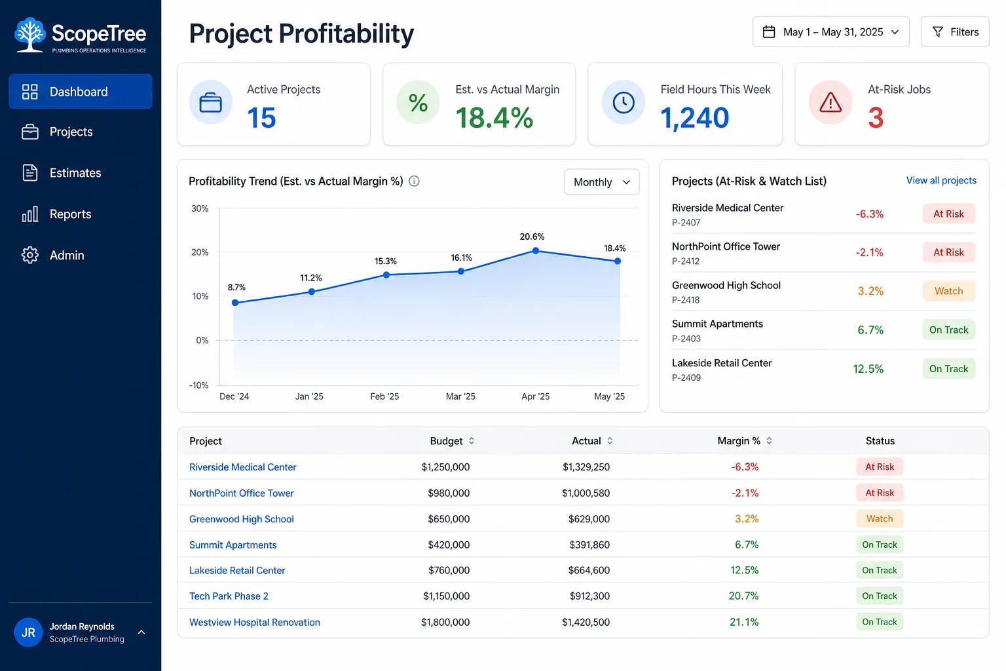Sort table by Actual column arrows

[610, 441]
